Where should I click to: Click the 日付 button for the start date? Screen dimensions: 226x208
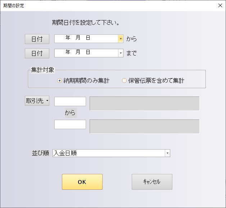pos(37,39)
